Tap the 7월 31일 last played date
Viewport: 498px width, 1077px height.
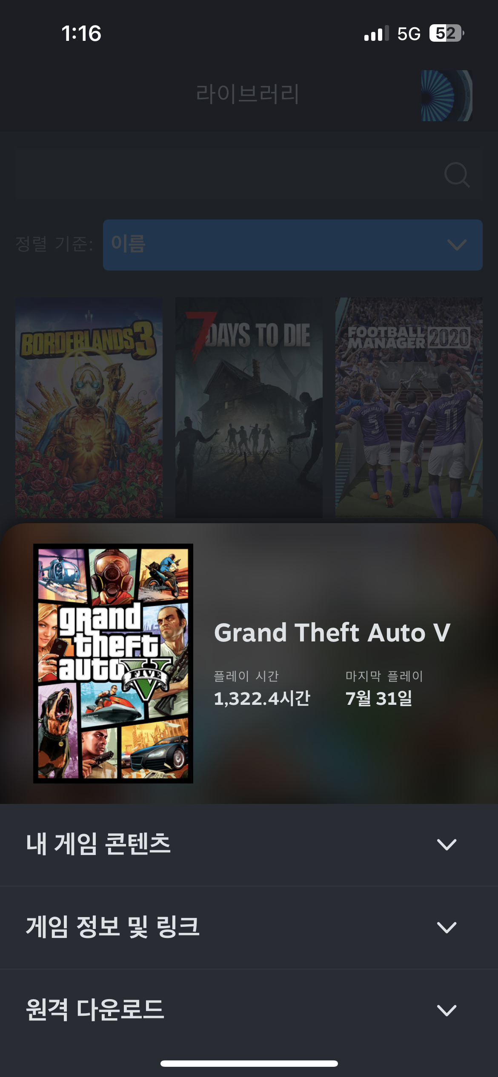(x=379, y=698)
